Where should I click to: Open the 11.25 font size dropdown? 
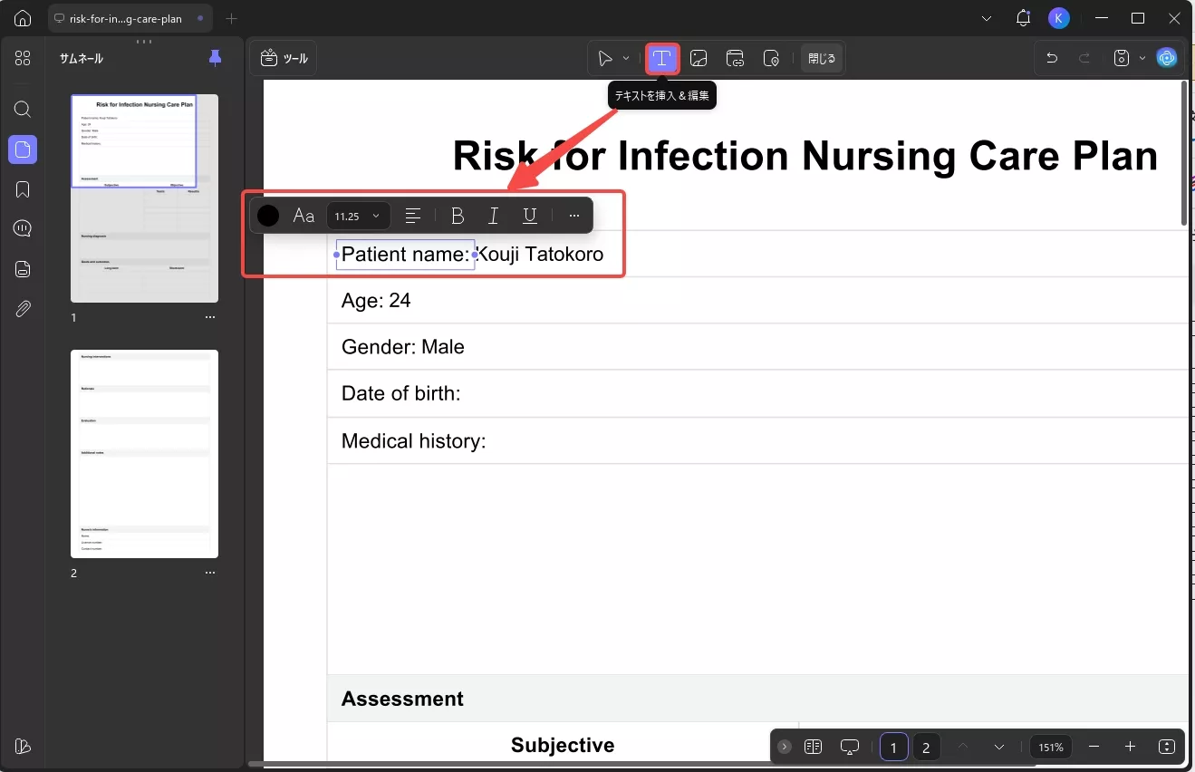358,216
